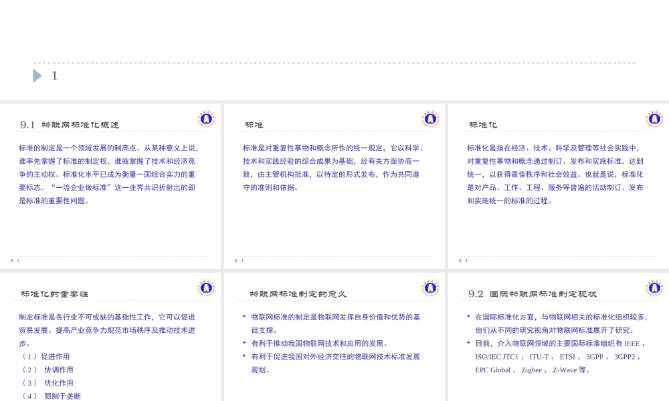Toggle the bullet about 国际标准化组织

pos(467,317)
